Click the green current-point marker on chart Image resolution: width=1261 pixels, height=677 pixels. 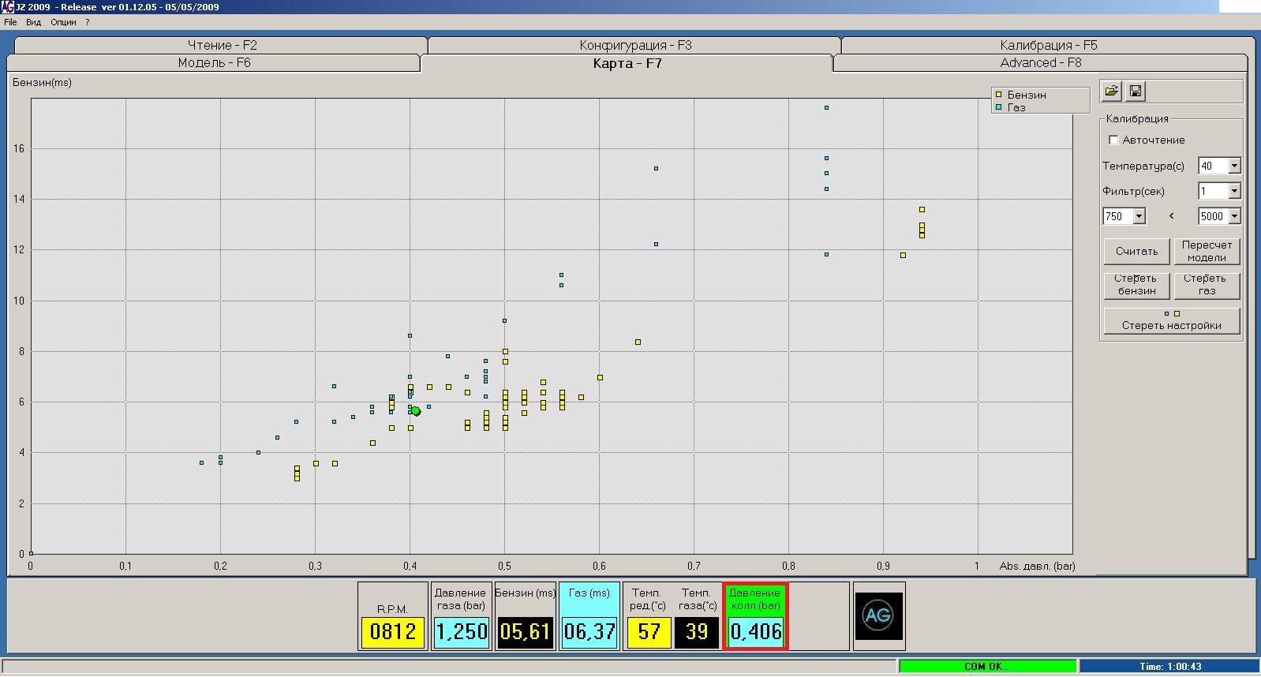[x=416, y=411]
